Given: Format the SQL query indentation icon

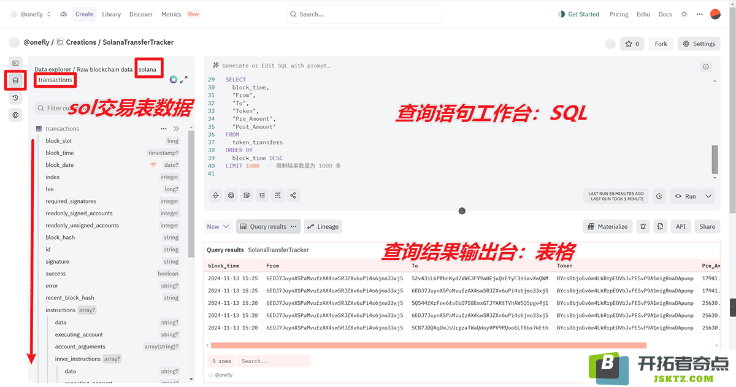Looking at the screenshot, I should point(262,196).
